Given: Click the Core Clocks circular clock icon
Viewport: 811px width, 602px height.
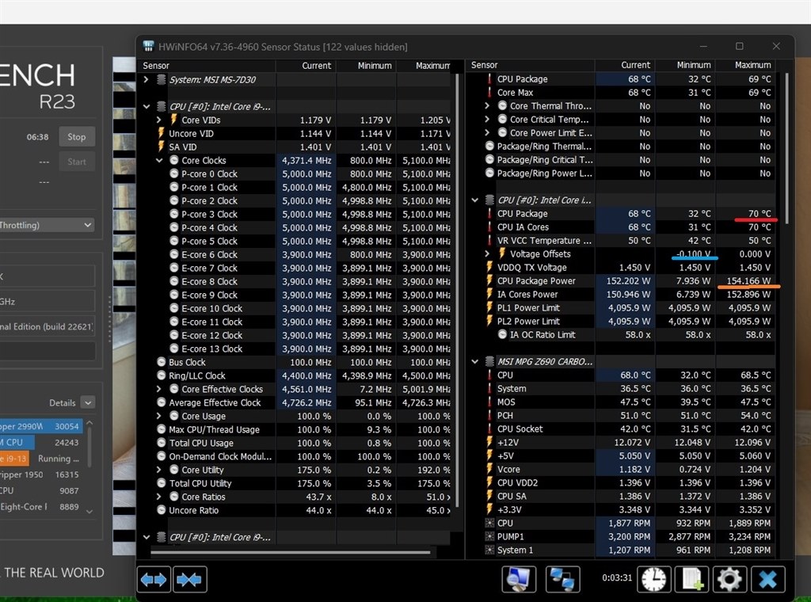Looking at the screenshot, I should [174, 160].
